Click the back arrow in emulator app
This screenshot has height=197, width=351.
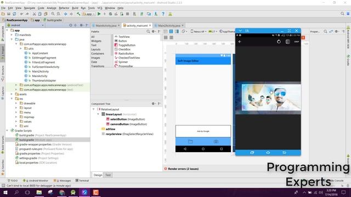(240, 42)
